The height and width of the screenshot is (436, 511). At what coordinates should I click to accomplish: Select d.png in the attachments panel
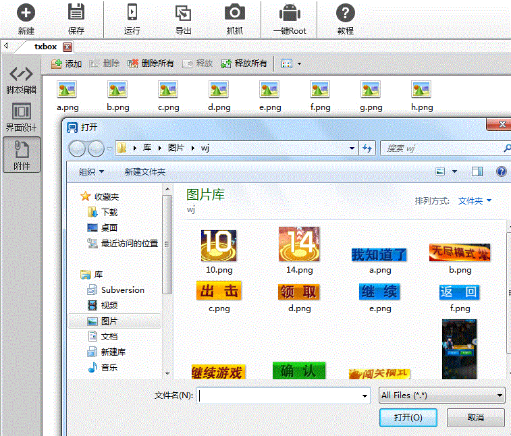pyautogui.click(x=219, y=96)
